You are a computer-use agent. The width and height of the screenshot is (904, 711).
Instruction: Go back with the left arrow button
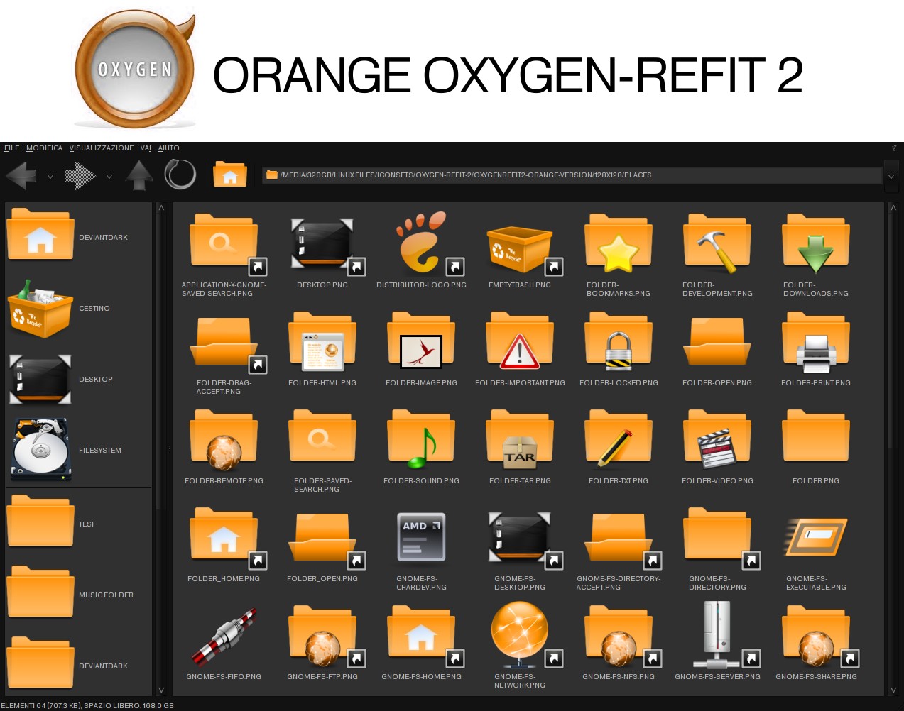coord(21,175)
